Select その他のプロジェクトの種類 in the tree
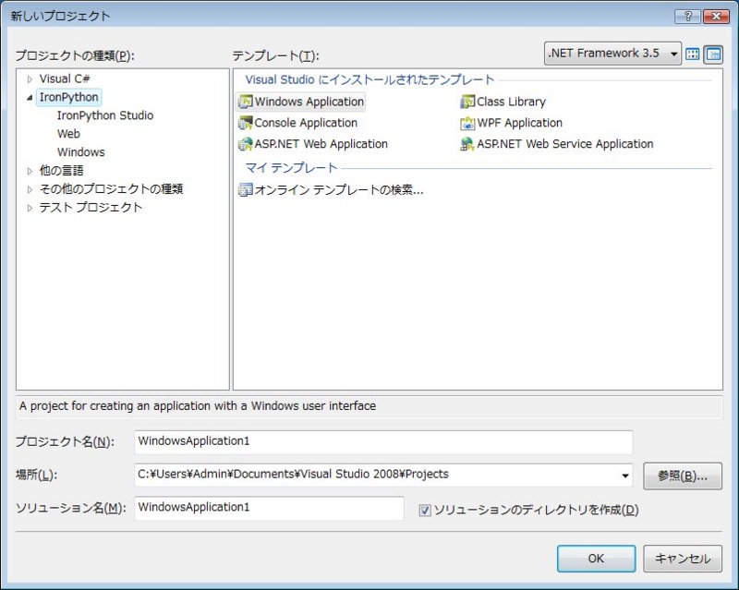This screenshot has width=739, height=590. tap(111, 189)
